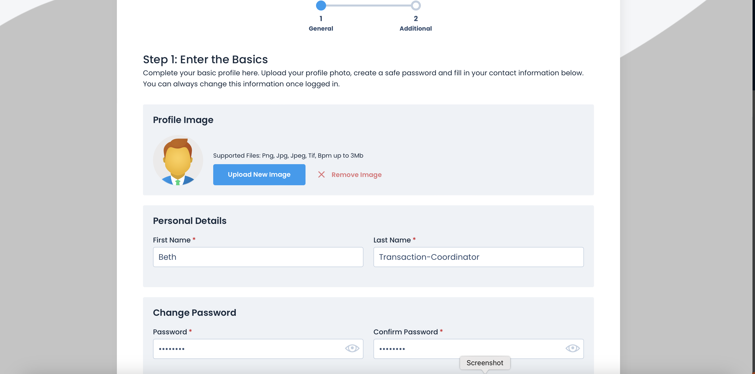This screenshot has width=755, height=374.
Task: Focus the Last Name input field
Action: [x=478, y=257]
